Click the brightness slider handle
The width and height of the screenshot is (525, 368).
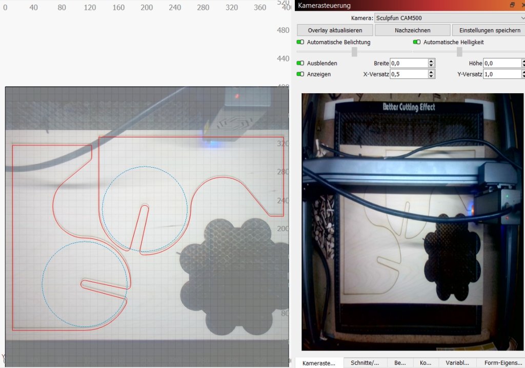[459, 52]
